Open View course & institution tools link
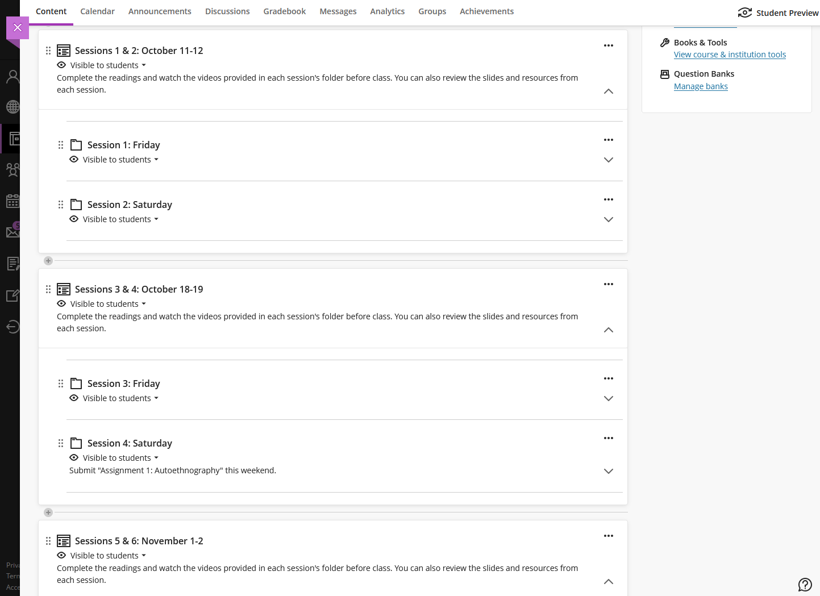Viewport: 820px width, 596px height. coord(730,55)
